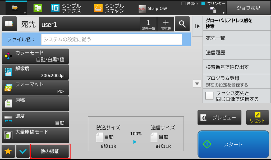The width and height of the screenshot is (271, 160).
Task: Open the printer status icon
Action: (x=213, y=10)
